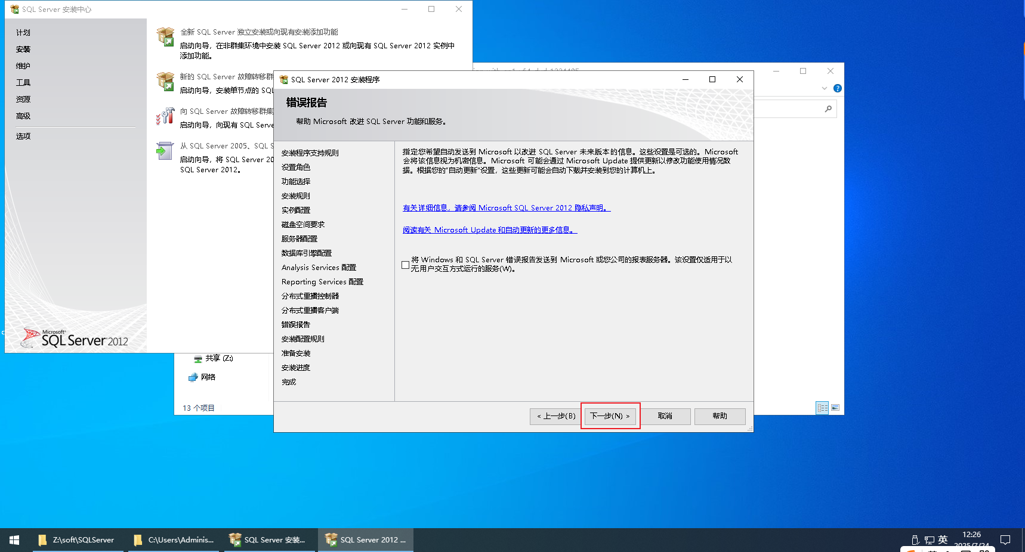This screenshot has height=552, width=1025.
Task: Click the Reporting Services 配置 step
Action: [323, 282]
